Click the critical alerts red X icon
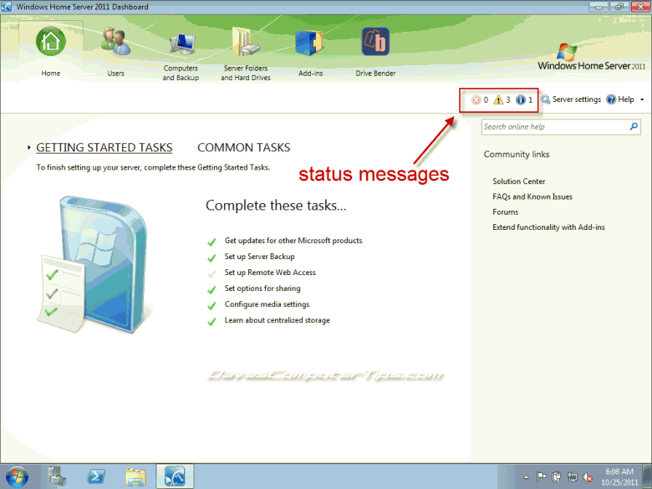Image resolution: width=652 pixels, height=489 pixels. pos(476,99)
